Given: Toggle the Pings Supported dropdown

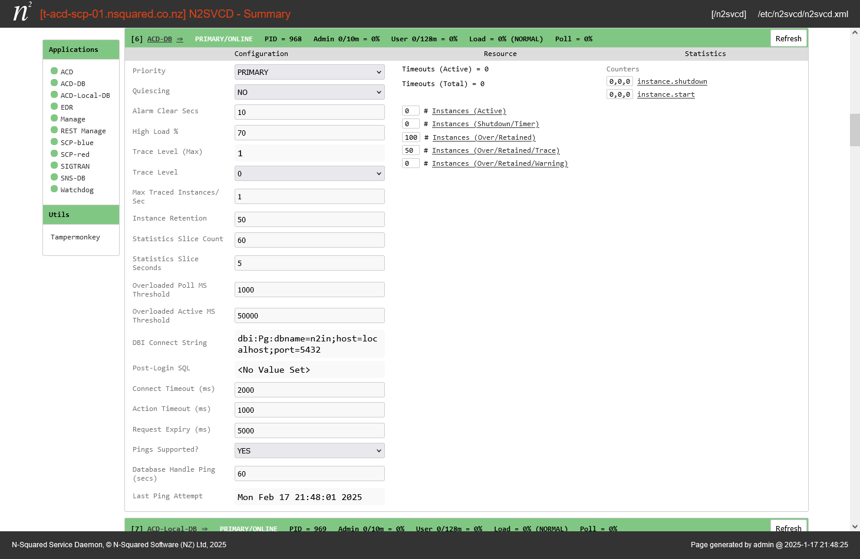Looking at the screenshot, I should click(309, 451).
